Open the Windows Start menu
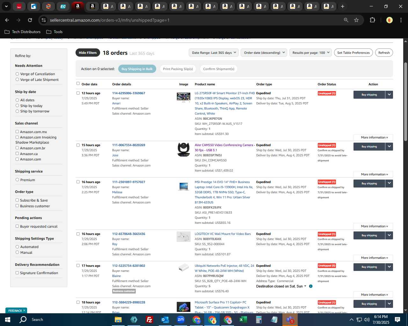408x326 pixels. [8, 320]
